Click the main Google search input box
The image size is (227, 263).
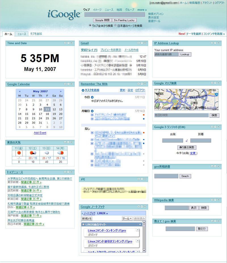point(115,14)
